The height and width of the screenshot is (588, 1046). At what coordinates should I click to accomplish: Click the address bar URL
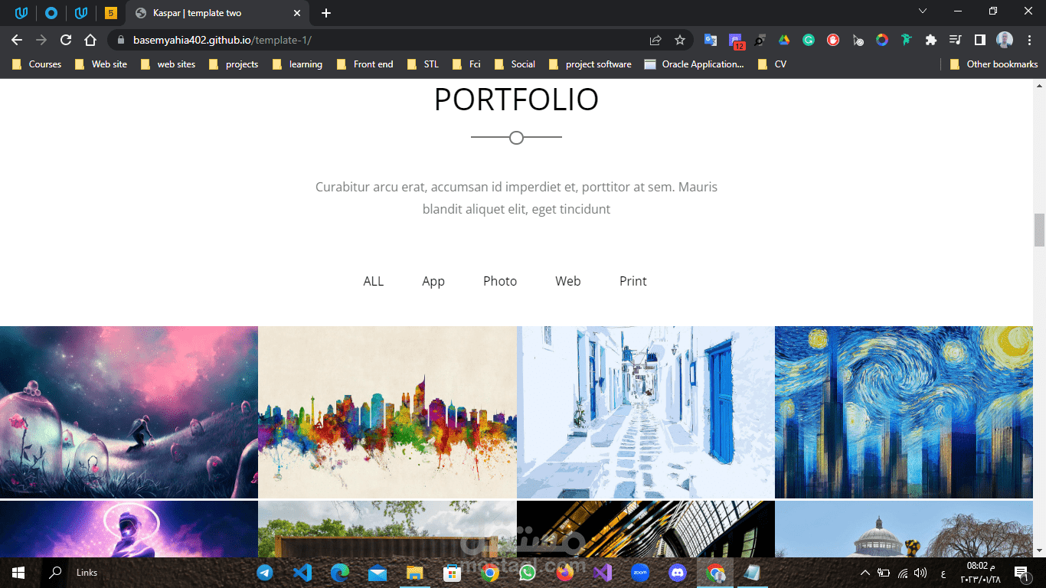tap(222, 40)
